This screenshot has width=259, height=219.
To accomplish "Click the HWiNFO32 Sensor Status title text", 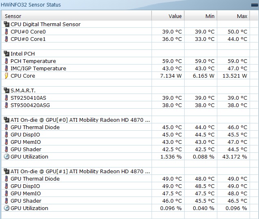I will pyautogui.click(x=31, y=4).
